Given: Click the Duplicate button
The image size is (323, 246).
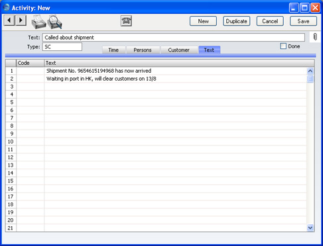Looking at the screenshot, I should [237, 21].
